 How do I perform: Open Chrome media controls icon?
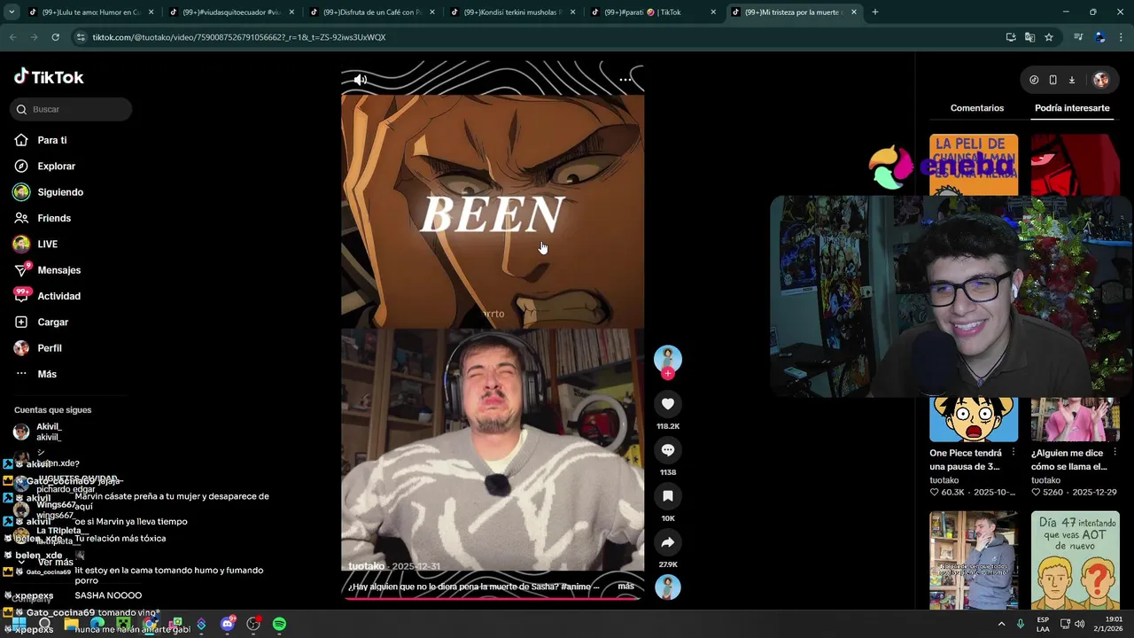point(1078,37)
